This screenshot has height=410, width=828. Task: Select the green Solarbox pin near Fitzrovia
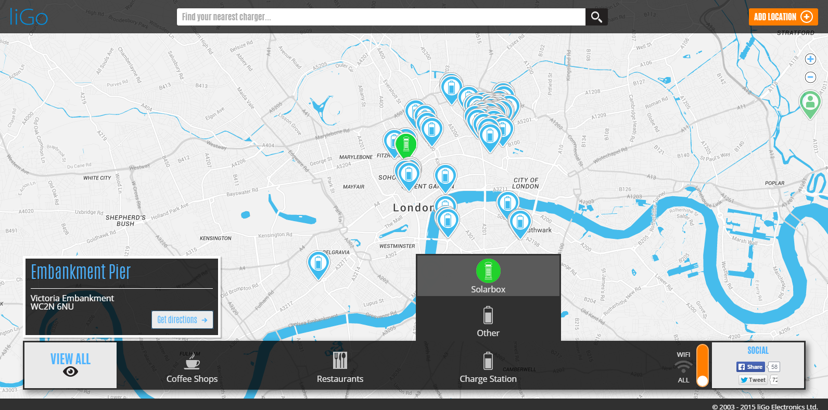click(406, 145)
